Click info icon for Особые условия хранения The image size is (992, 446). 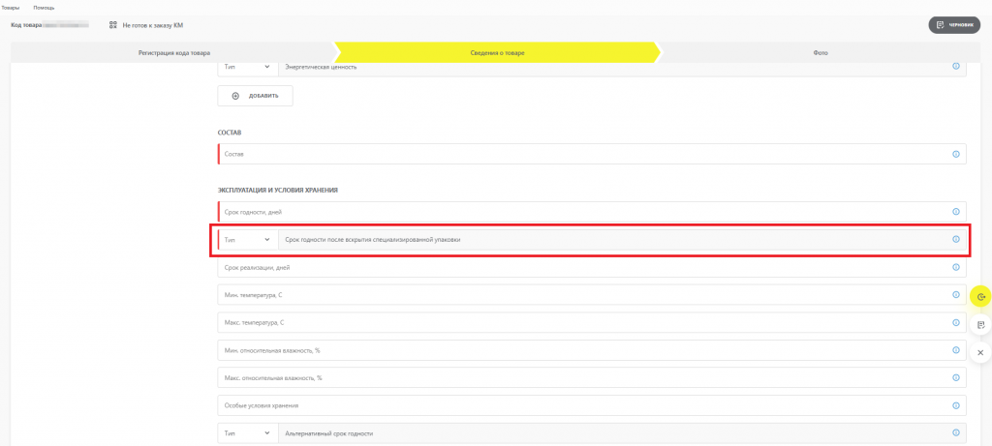(955, 405)
